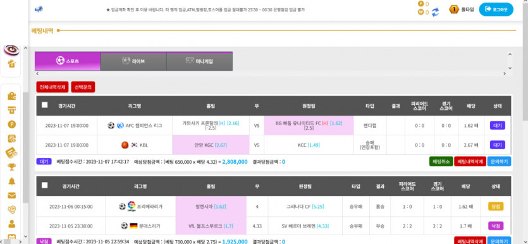
Task: Click the 올타임 username label
Action: point(467,9)
